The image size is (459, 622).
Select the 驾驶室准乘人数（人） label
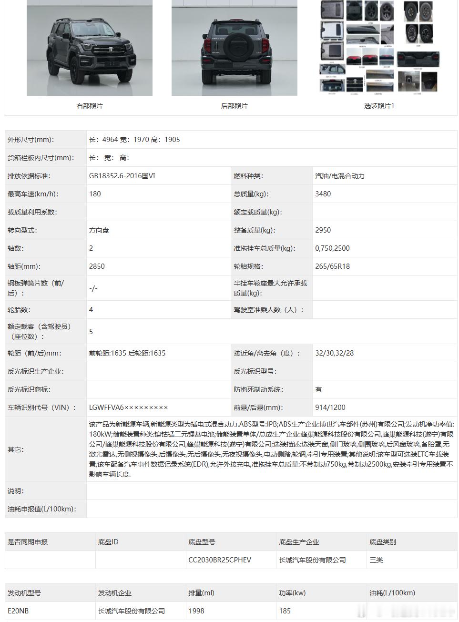(268, 310)
